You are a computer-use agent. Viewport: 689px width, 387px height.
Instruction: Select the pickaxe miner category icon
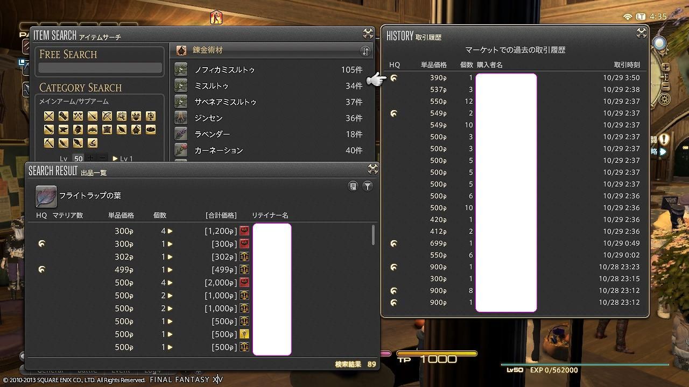pyautogui.click(x=49, y=143)
